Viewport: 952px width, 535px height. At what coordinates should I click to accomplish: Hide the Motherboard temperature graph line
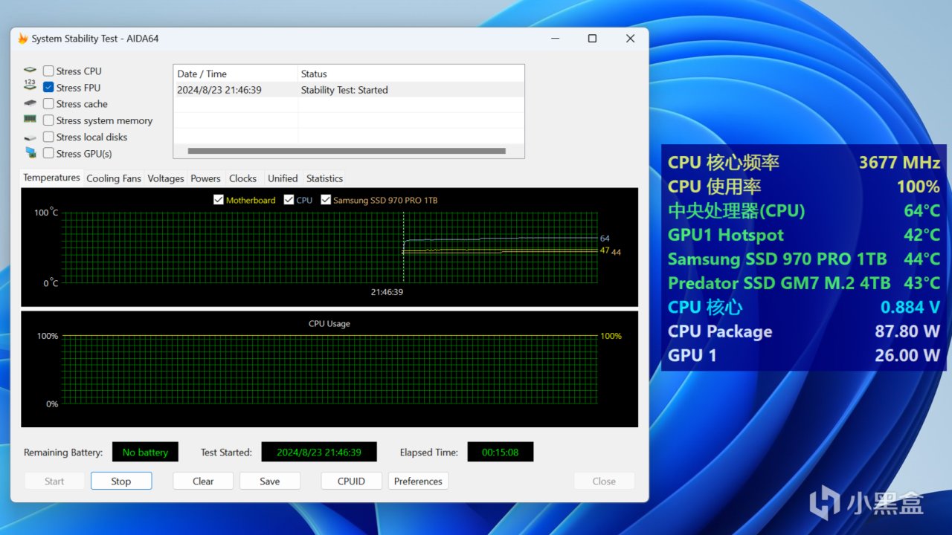tap(219, 200)
